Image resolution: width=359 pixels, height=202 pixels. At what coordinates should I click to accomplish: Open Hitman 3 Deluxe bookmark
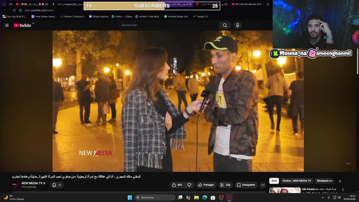coord(73,17)
